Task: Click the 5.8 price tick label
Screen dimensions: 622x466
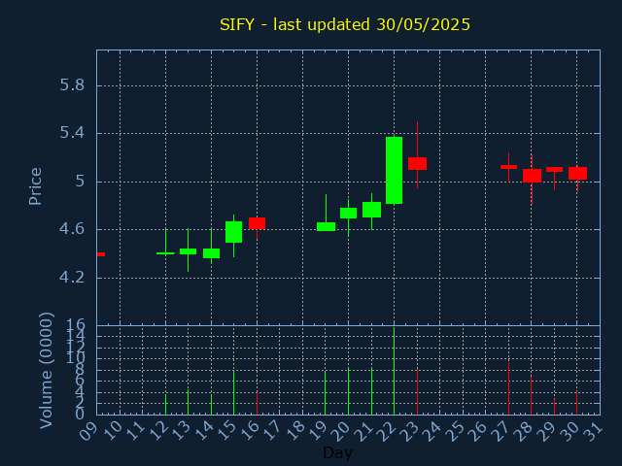Action: tap(72, 85)
